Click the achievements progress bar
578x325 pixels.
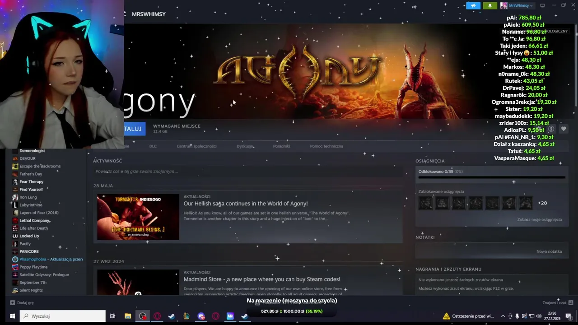(492, 177)
